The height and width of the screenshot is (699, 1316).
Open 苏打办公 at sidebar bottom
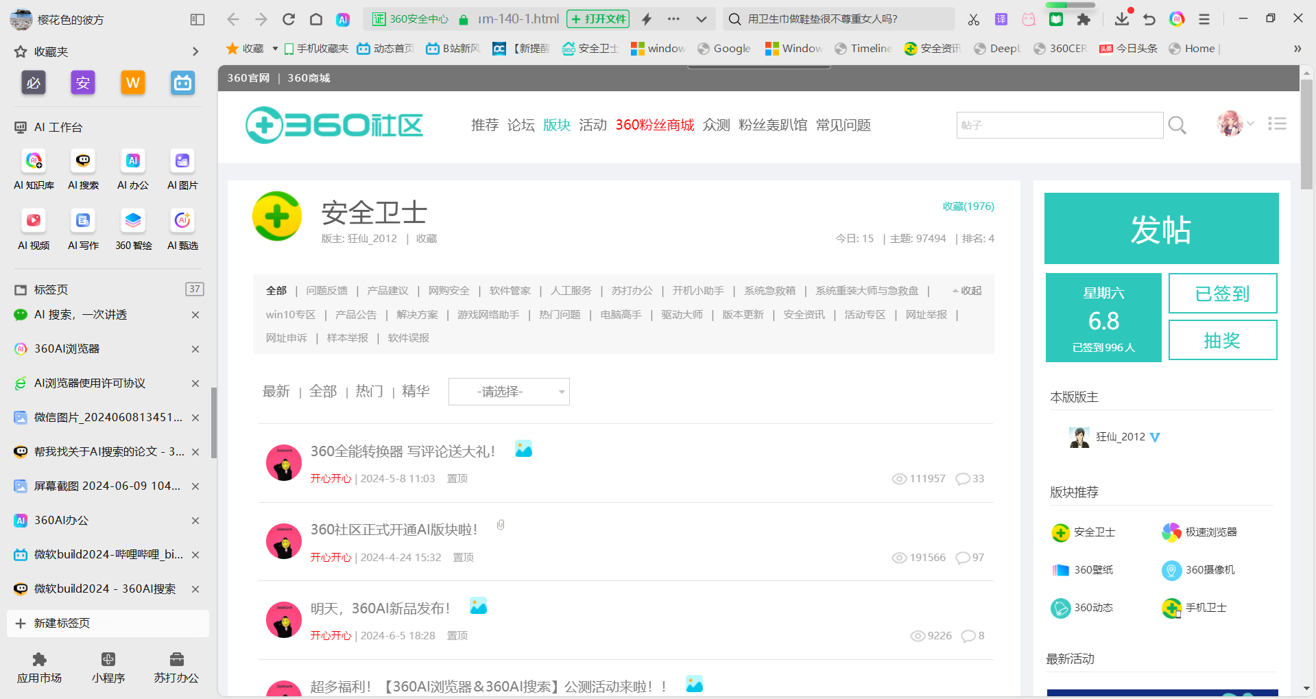pos(176,668)
